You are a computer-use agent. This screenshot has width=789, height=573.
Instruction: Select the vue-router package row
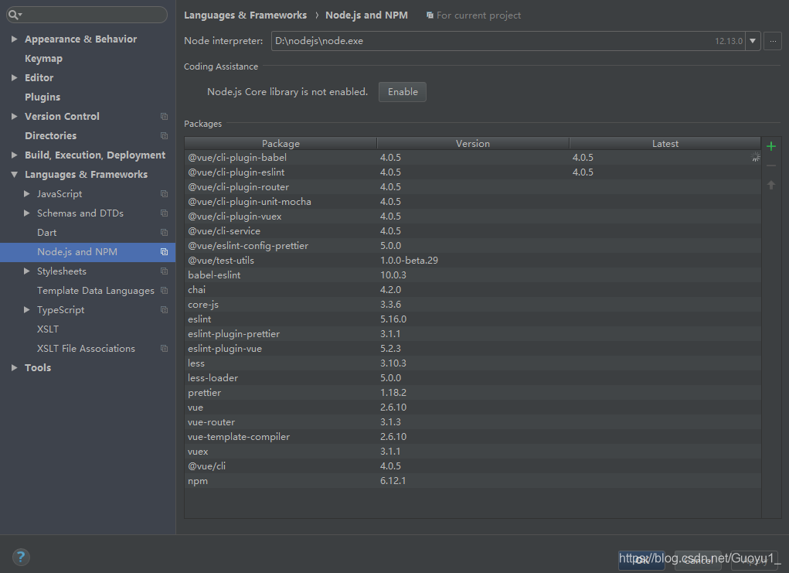tap(472, 422)
